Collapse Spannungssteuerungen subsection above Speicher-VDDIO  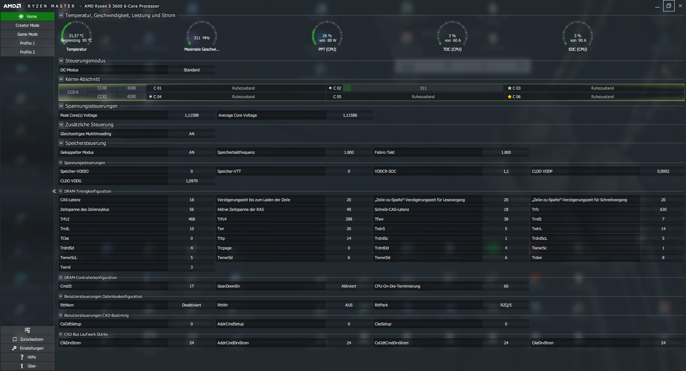(61, 163)
